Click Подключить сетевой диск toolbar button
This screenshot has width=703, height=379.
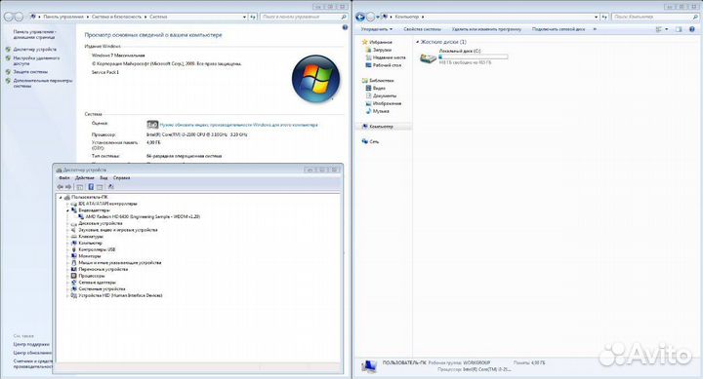558,29
